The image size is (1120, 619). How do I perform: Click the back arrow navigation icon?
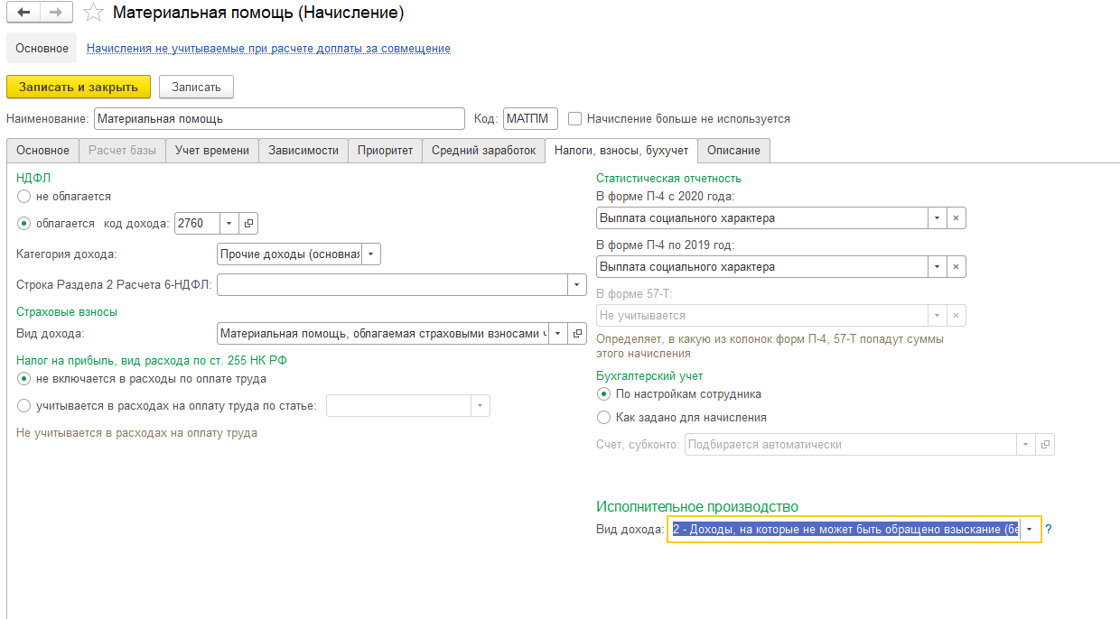(23, 13)
